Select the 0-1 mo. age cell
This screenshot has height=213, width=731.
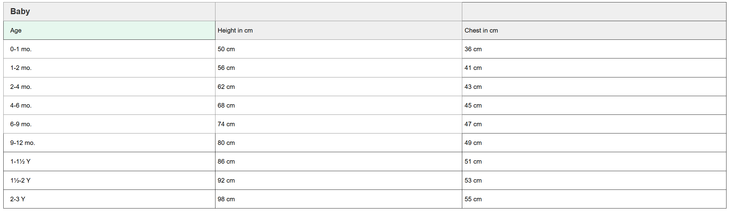point(21,49)
